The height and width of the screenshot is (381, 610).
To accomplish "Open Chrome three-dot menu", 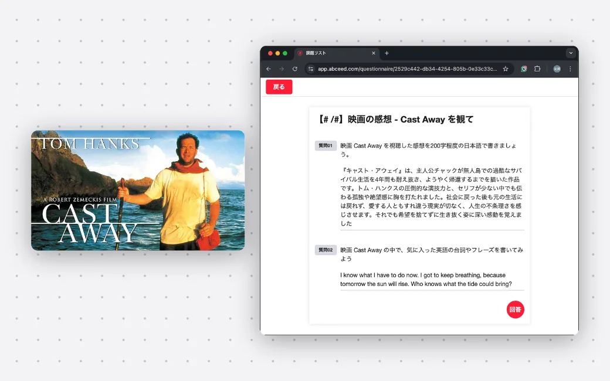I will point(570,69).
